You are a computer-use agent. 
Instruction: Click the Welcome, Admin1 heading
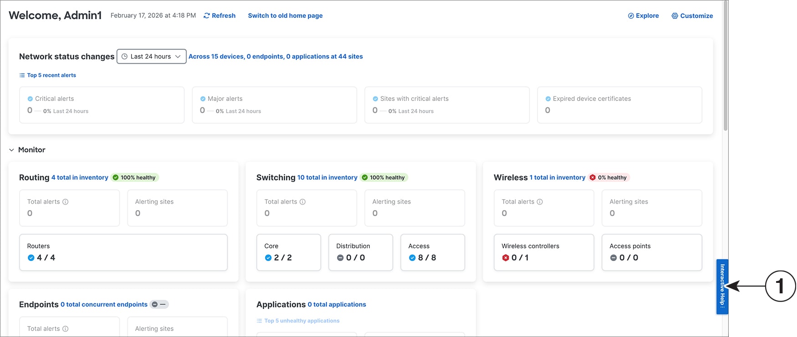[55, 15]
